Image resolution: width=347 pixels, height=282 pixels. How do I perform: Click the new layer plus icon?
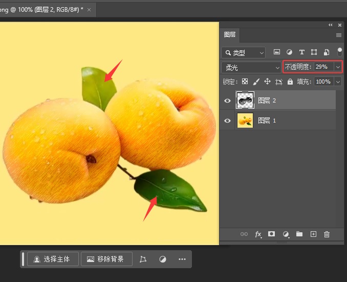click(313, 234)
